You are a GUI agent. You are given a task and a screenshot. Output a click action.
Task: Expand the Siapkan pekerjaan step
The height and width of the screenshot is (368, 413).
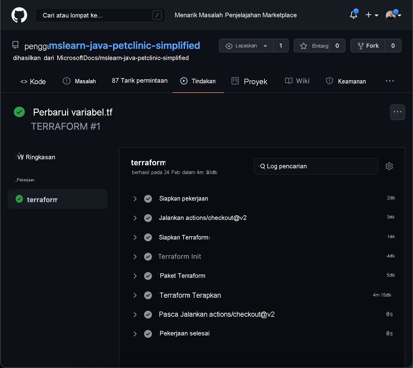pos(135,199)
